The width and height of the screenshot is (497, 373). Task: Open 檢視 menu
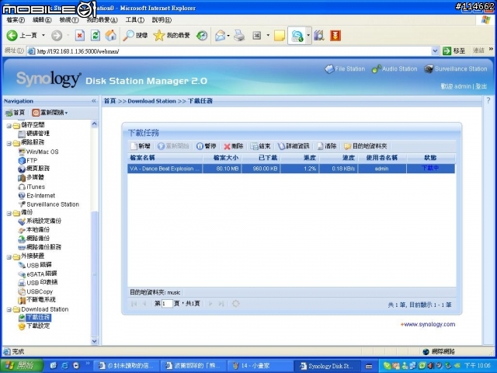pos(69,20)
